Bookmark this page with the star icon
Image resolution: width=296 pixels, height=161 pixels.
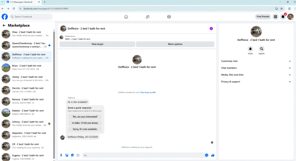click(282, 8)
